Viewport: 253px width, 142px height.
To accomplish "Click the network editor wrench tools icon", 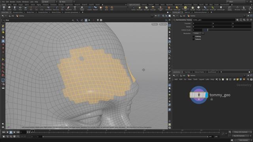I will coord(217,79).
